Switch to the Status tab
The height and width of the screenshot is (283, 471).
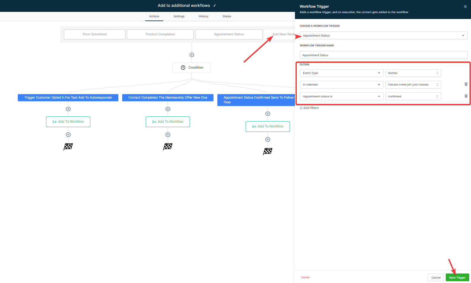[227, 16]
